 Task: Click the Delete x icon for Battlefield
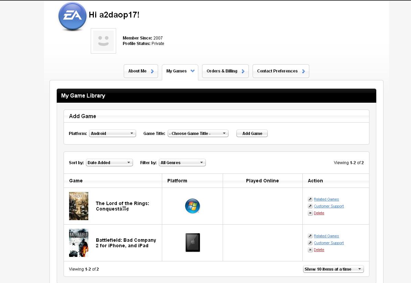tap(310, 250)
